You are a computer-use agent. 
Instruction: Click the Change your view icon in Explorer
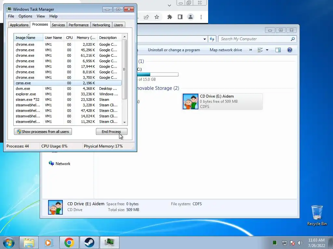coord(260,50)
